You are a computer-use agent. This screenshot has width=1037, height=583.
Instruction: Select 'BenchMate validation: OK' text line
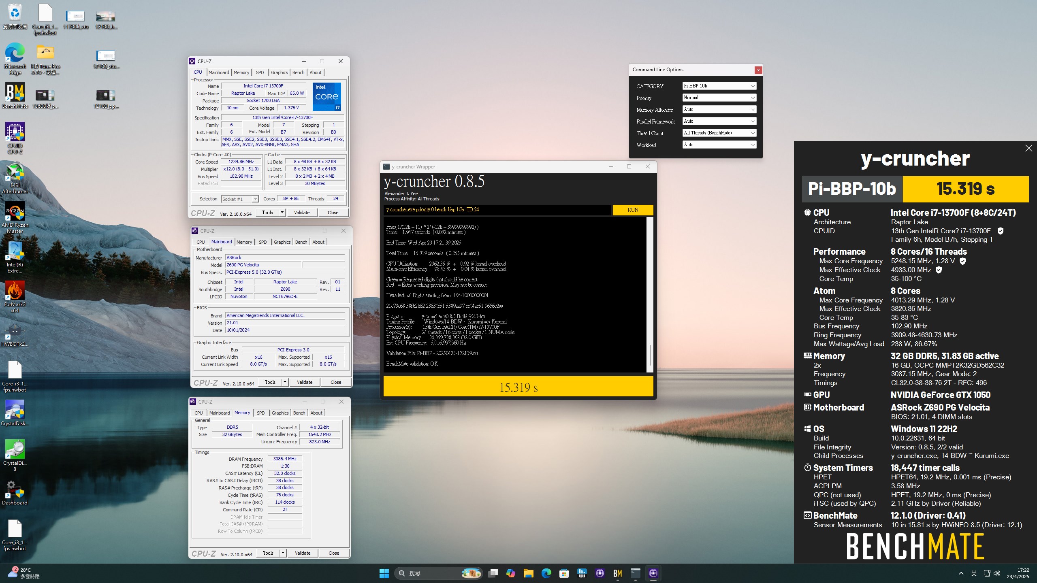(x=412, y=364)
